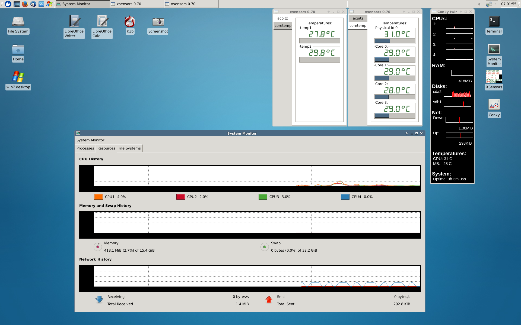The image size is (521, 325).
Task: Switch to the Processes tab
Action: click(85, 148)
